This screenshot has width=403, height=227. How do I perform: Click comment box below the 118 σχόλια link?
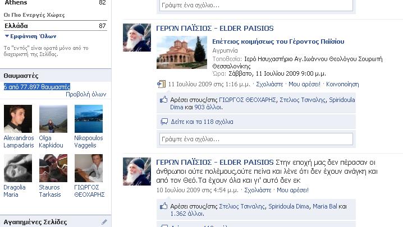point(256,138)
